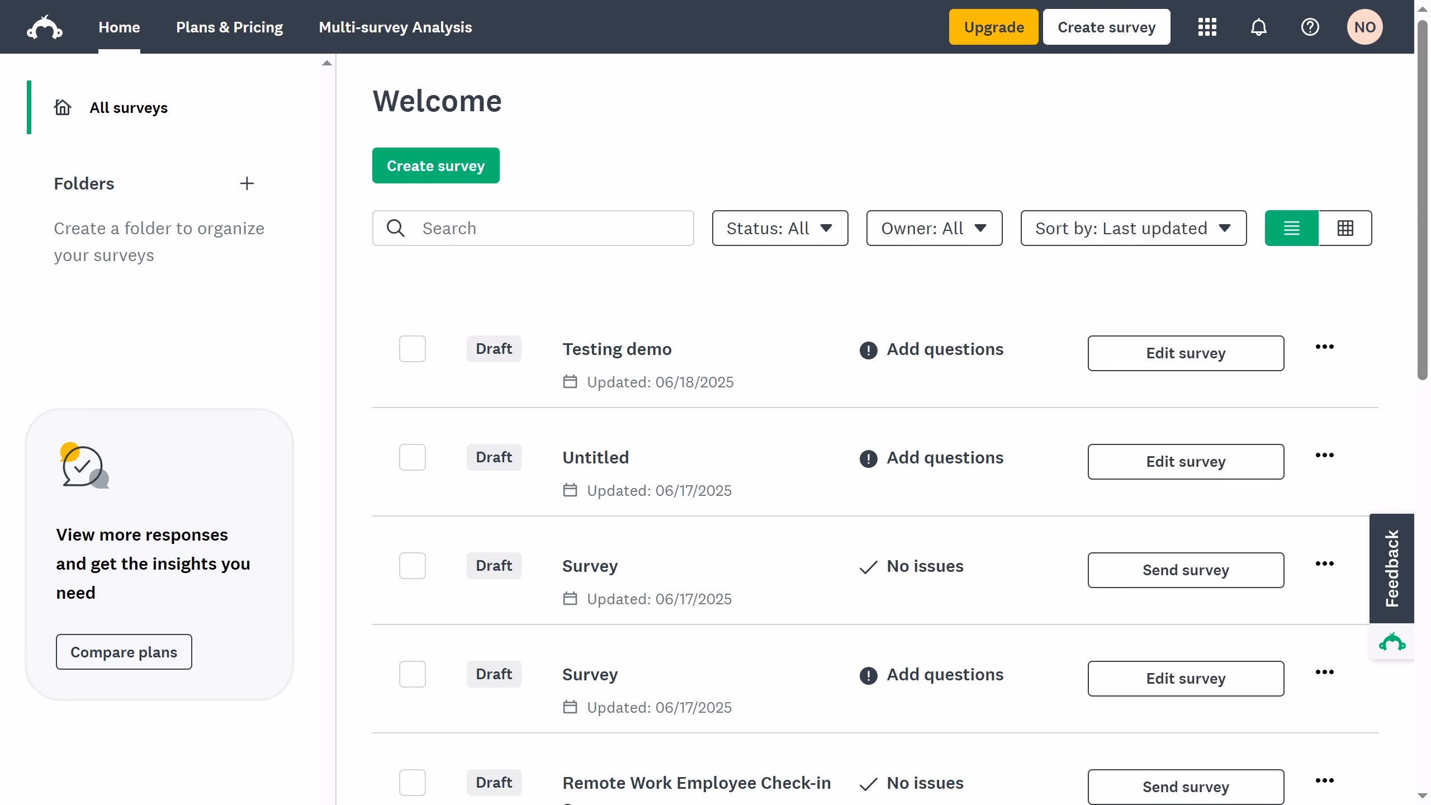Click Add questions on Untitled row

[945, 457]
